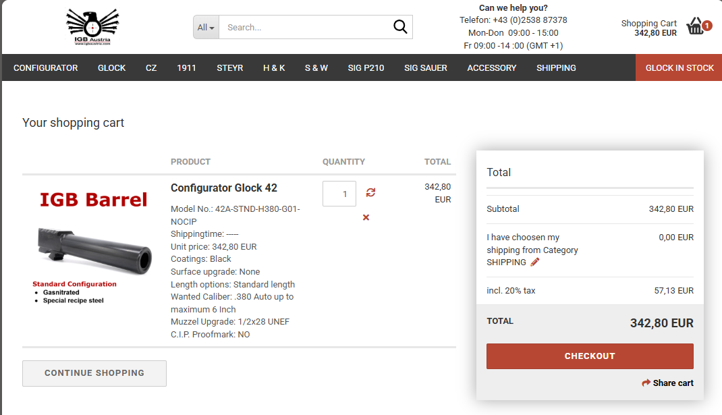Click the Subtotal 342,80 EUR value

coord(671,209)
